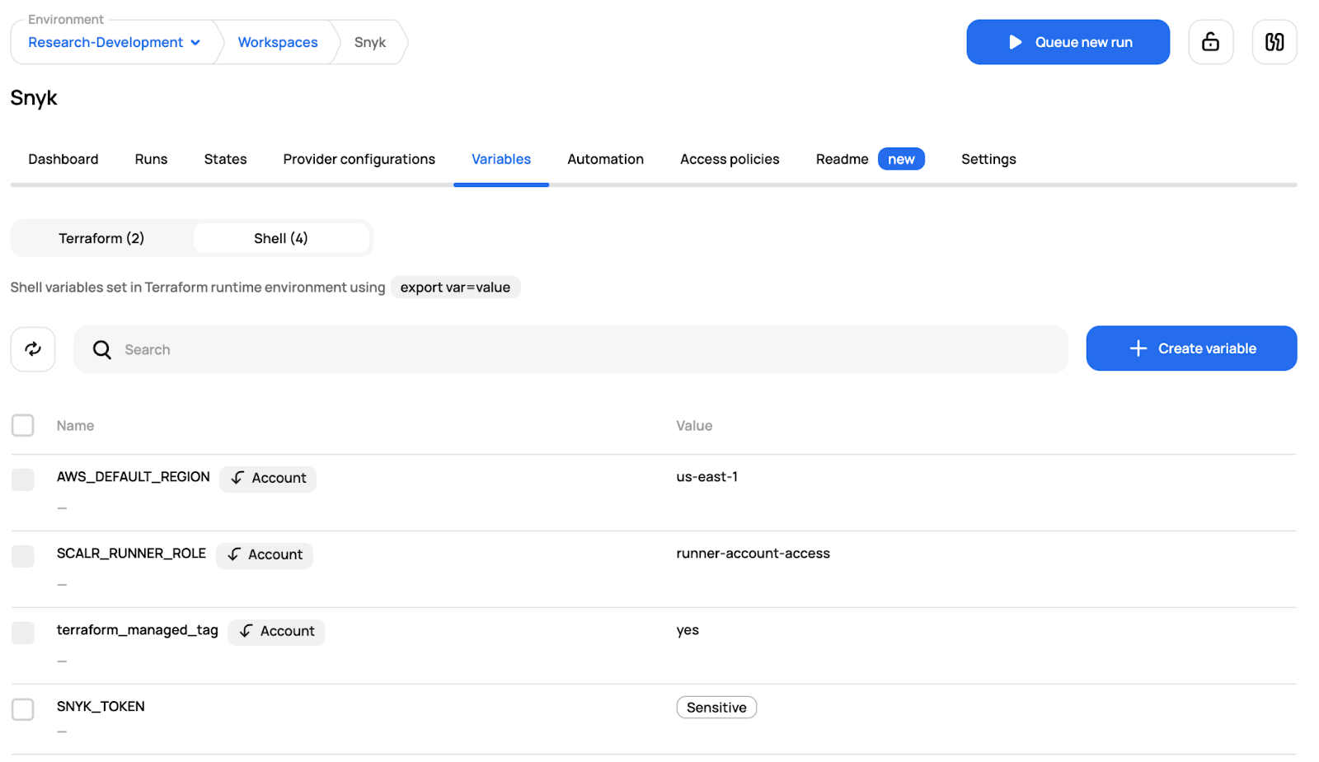Click the us-east-1 value

707,477
